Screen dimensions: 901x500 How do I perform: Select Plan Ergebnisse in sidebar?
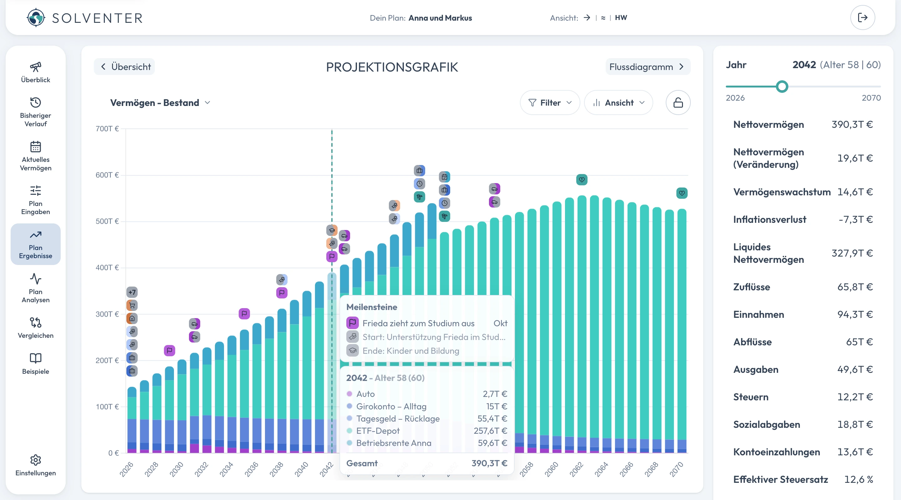[35, 244]
